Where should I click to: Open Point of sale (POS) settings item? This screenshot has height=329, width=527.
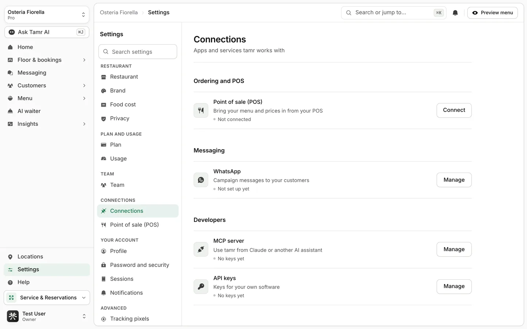(138, 225)
